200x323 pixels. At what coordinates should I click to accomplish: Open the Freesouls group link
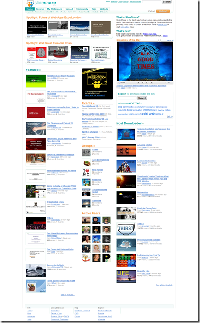point(97,180)
